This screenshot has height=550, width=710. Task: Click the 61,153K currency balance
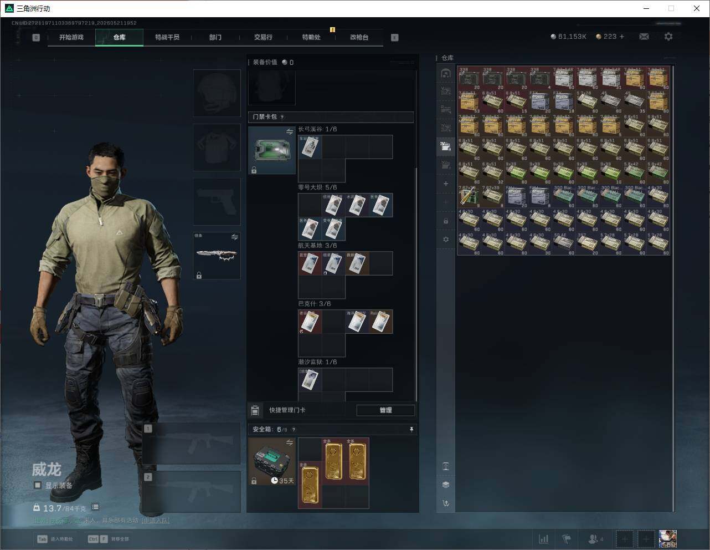tap(569, 37)
